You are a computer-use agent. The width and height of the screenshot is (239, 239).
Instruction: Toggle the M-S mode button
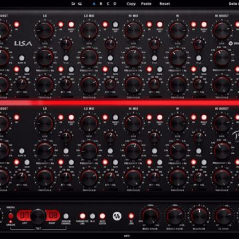click(x=92, y=216)
